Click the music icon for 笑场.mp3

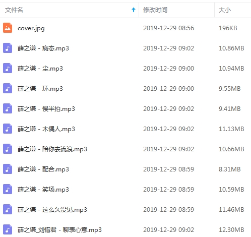coord(8,189)
